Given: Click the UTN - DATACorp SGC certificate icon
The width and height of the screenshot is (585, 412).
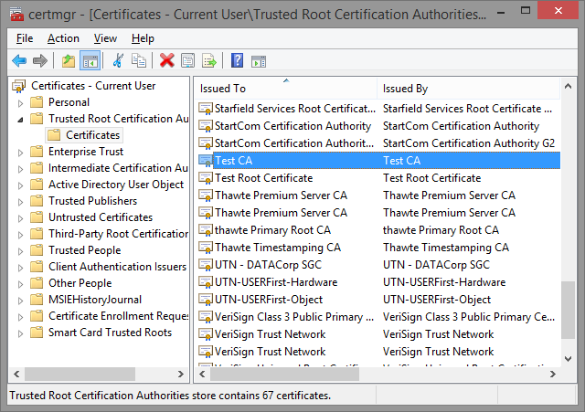Looking at the screenshot, I should click(x=206, y=265).
